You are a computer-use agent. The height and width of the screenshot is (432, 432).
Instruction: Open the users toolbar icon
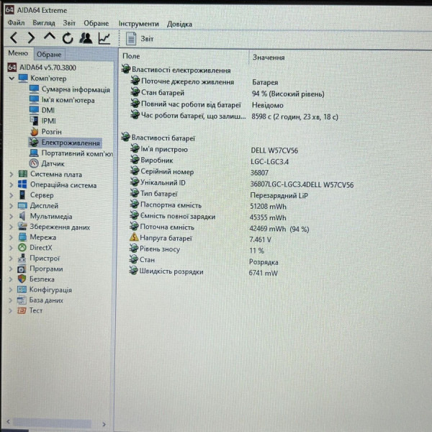pos(86,38)
